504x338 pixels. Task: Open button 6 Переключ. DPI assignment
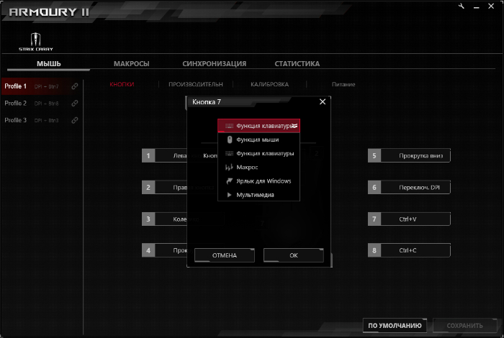pos(409,188)
